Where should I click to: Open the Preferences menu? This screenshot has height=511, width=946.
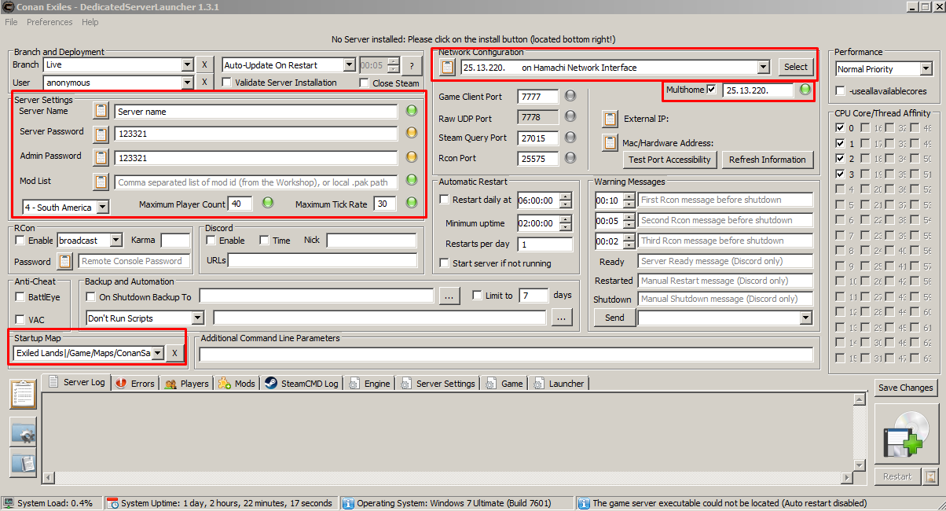point(49,22)
